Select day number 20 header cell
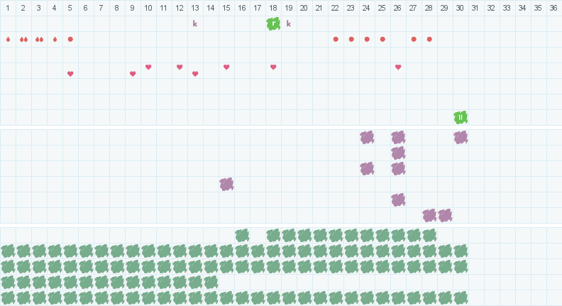 pos(304,8)
